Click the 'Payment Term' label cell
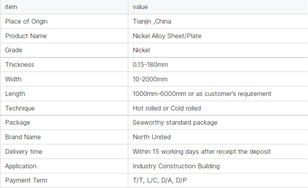Image resolution: width=308 pixels, height=188 pixels. click(26, 180)
